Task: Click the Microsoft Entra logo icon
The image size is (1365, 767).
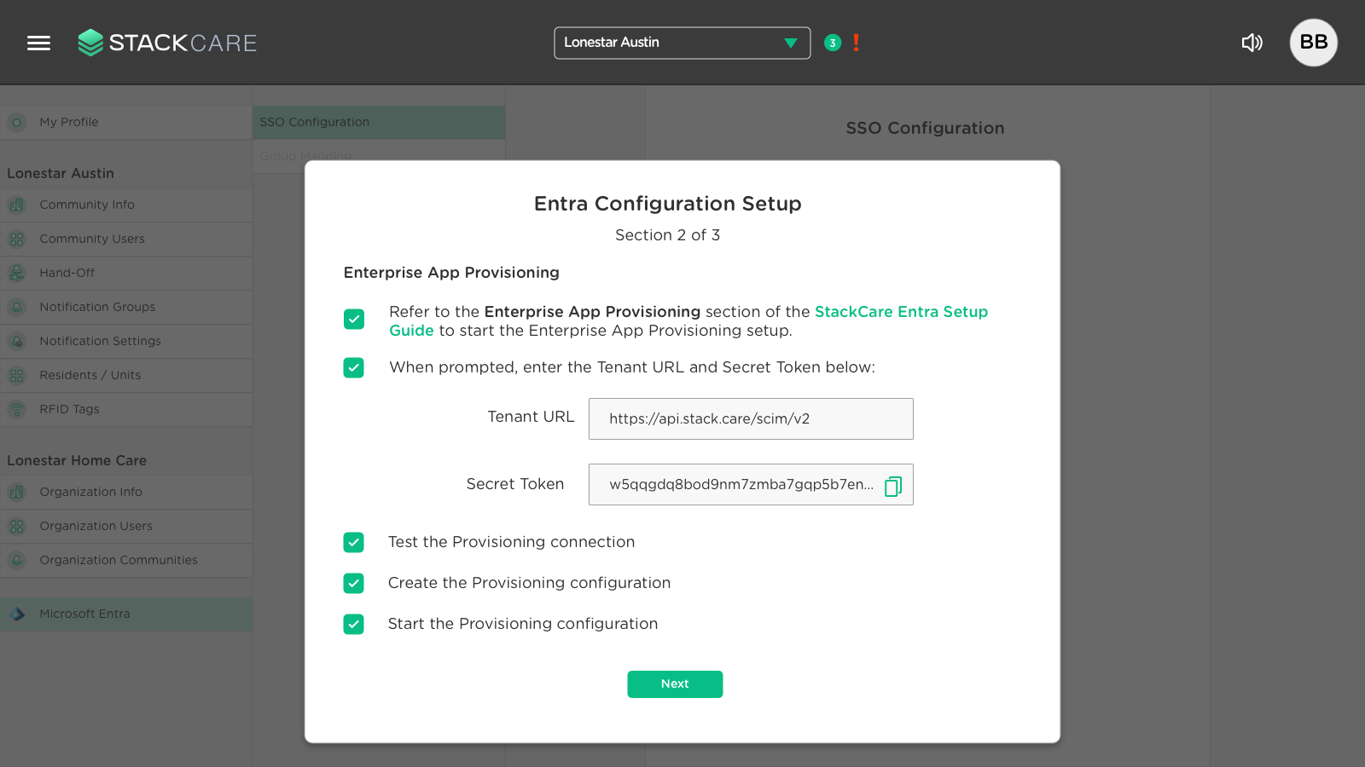Action: pos(17,614)
